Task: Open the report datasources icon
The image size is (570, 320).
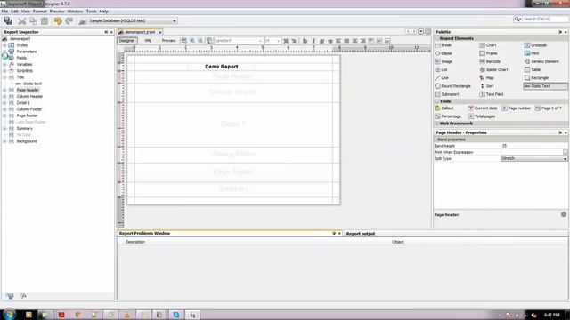Action: click(x=82, y=21)
